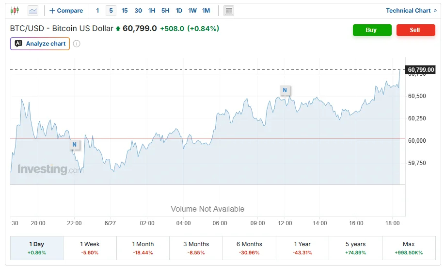The image size is (445, 267).
Task: Click the AI Analyze chart button
Action: [40, 44]
